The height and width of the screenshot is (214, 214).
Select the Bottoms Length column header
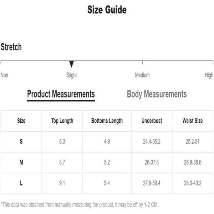(x=107, y=121)
